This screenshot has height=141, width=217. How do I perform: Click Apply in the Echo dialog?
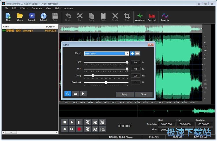[x=125, y=94]
